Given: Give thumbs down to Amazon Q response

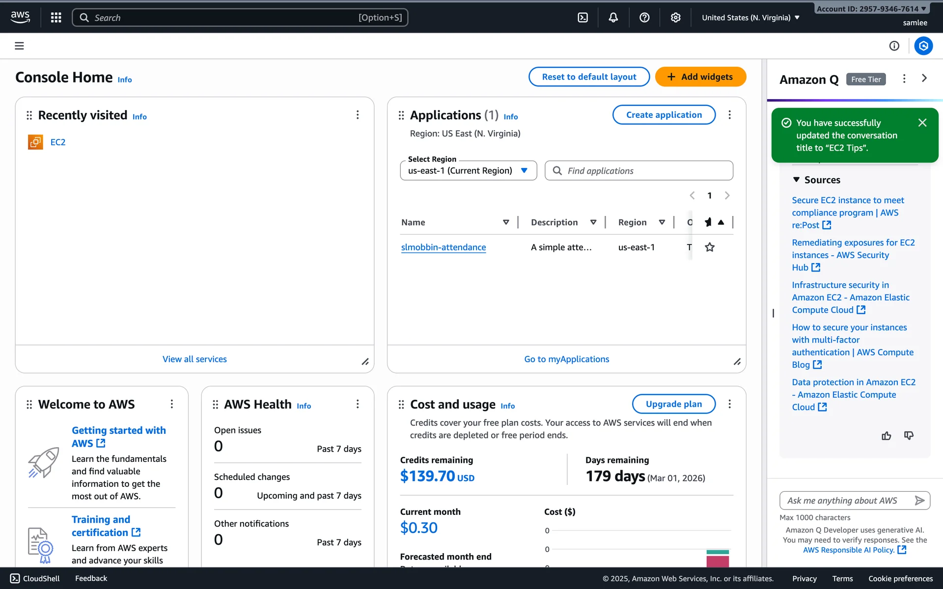Looking at the screenshot, I should 909,436.
